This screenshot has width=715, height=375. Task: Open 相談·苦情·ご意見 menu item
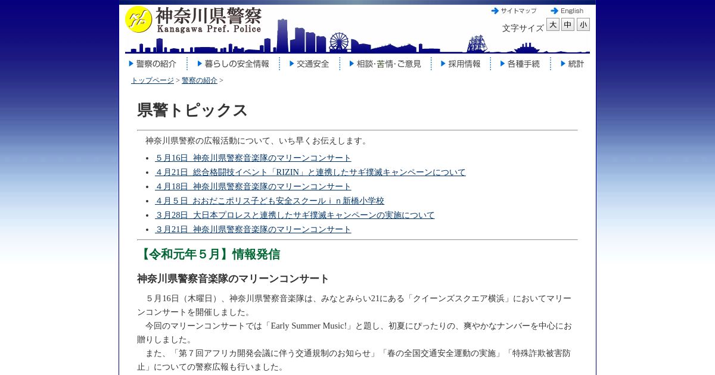click(385, 64)
